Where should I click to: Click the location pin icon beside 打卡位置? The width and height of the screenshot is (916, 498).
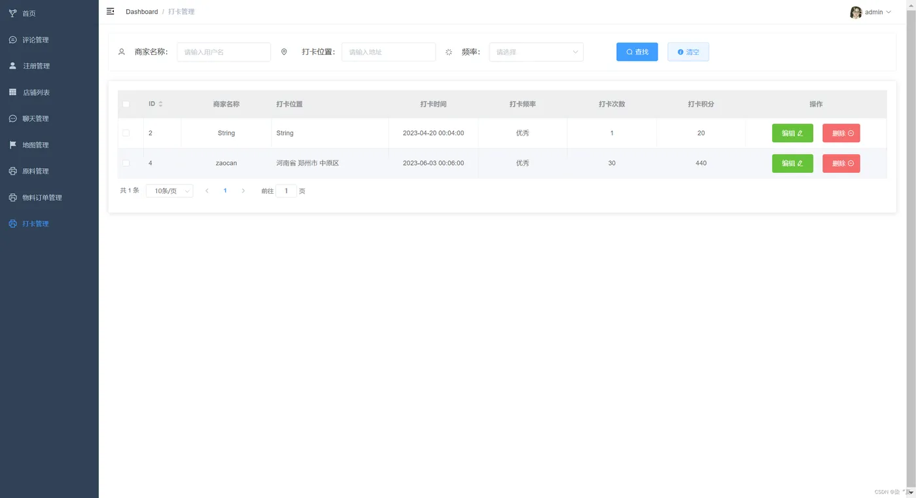tap(284, 52)
